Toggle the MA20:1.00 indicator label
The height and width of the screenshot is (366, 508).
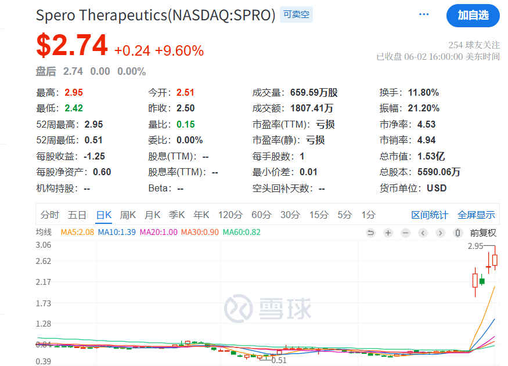click(x=158, y=233)
